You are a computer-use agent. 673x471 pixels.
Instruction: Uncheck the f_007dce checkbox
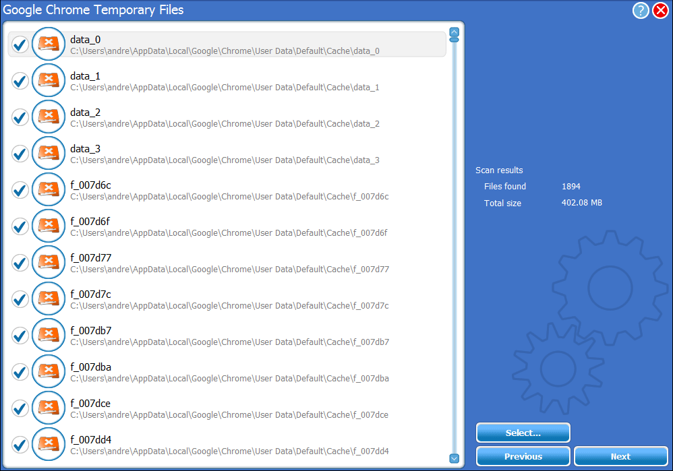coord(20,408)
